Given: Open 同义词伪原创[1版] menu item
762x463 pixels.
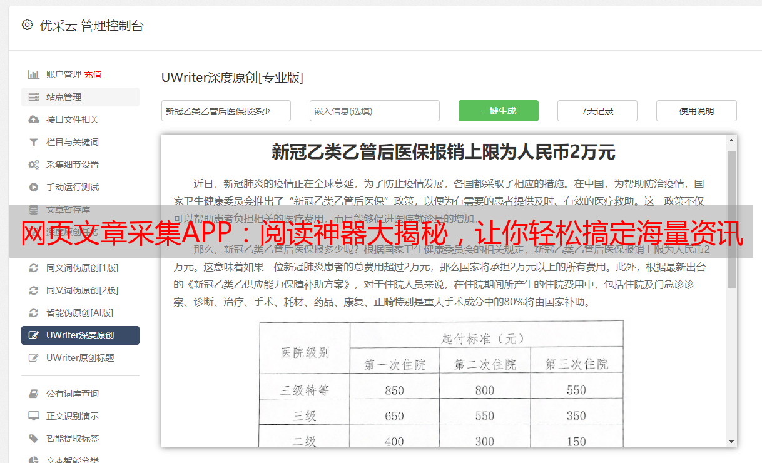Looking at the screenshot, I should [82, 268].
